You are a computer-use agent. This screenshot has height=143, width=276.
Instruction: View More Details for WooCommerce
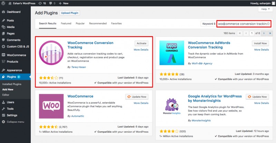pyautogui.click(x=141, y=103)
